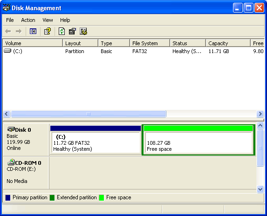
Task: Select the CD-ROM 0 drive icon
Action: tap(11, 162)
